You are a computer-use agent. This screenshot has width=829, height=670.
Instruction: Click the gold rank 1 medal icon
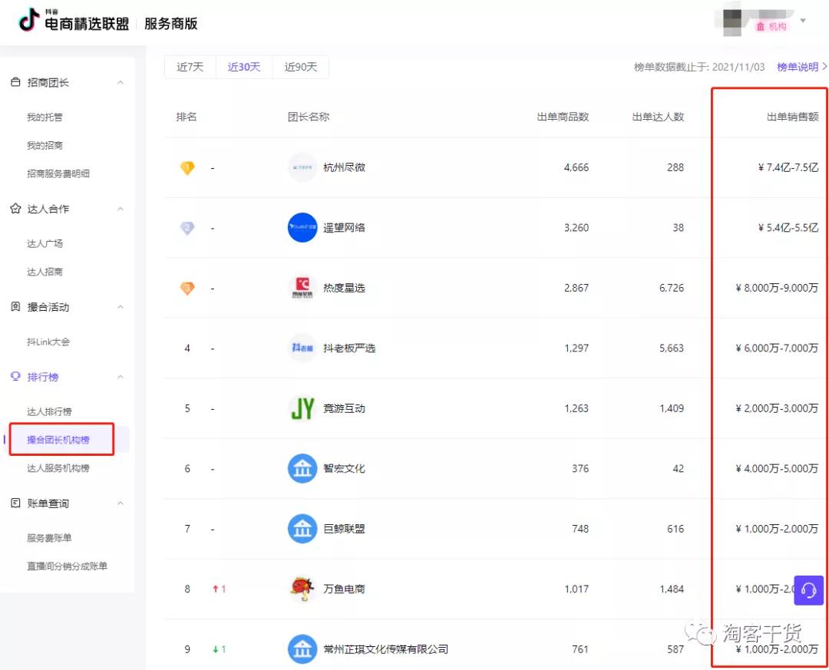click(187, 167)
